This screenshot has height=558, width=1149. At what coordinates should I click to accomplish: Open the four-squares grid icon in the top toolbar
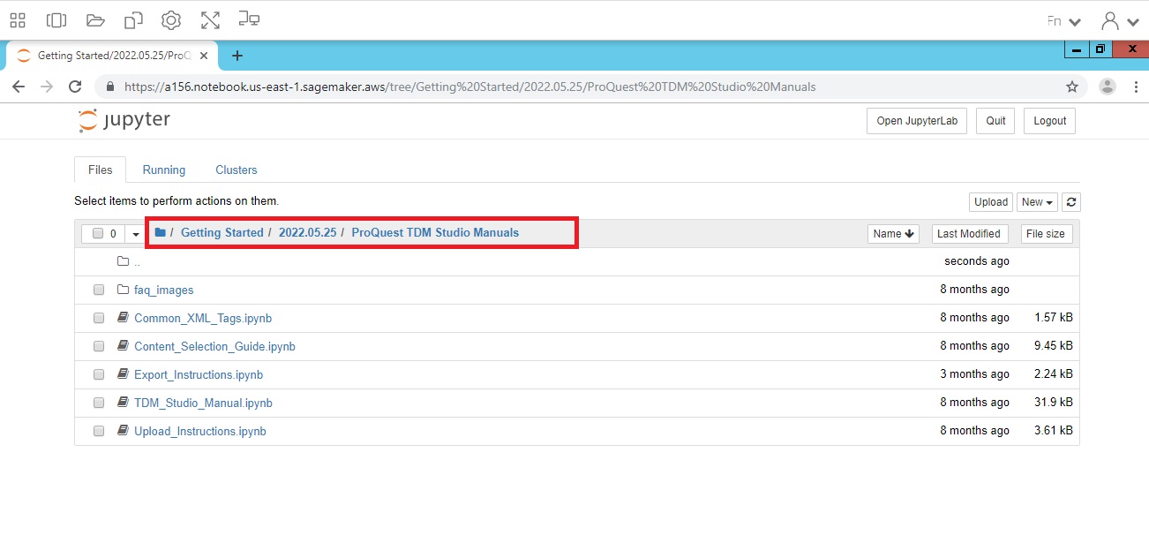[x=18, y=20]
